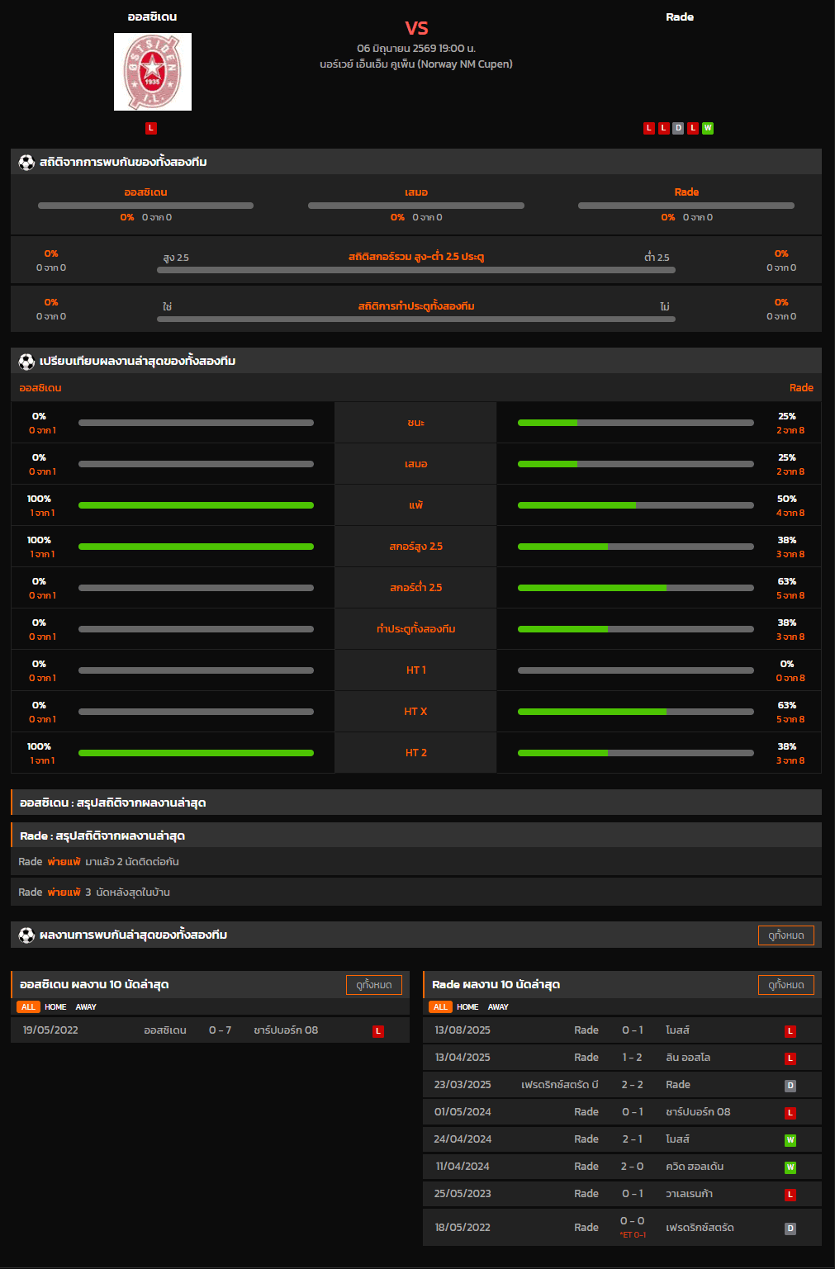Click ทำประตูทั้งสองทีม row label
This screenshot has width=835, height=1269.
416,629
